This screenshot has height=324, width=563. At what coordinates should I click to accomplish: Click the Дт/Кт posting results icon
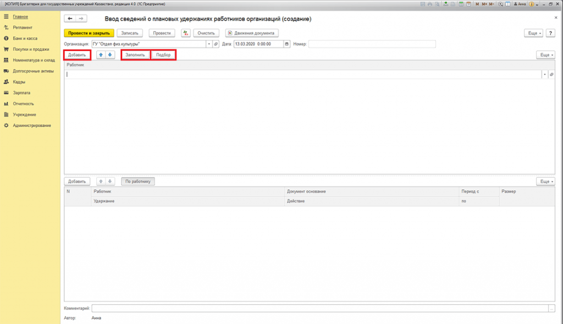click(186, 33)
